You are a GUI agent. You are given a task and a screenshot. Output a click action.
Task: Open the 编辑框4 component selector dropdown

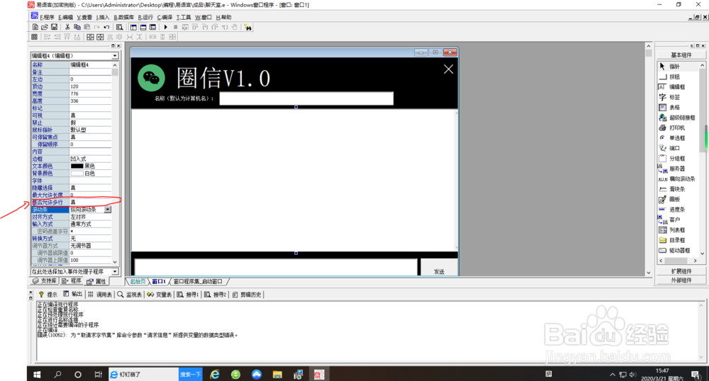(115, 56)
